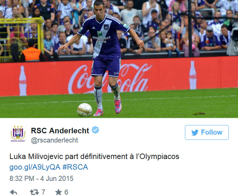The width and height of the screenshot is (238, 196).
Task: View the retweet count of 7
Action: [43, 192]
